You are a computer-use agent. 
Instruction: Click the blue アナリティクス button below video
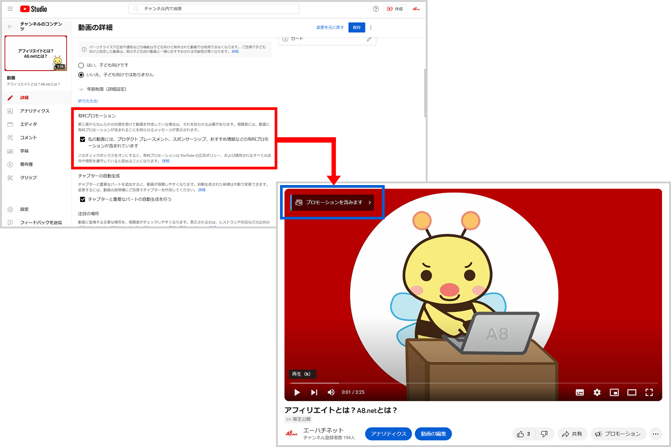click(x=388, y=434)
